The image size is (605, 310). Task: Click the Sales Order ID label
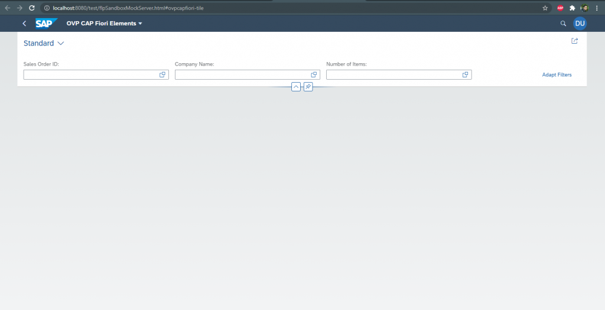pos(41,64)
